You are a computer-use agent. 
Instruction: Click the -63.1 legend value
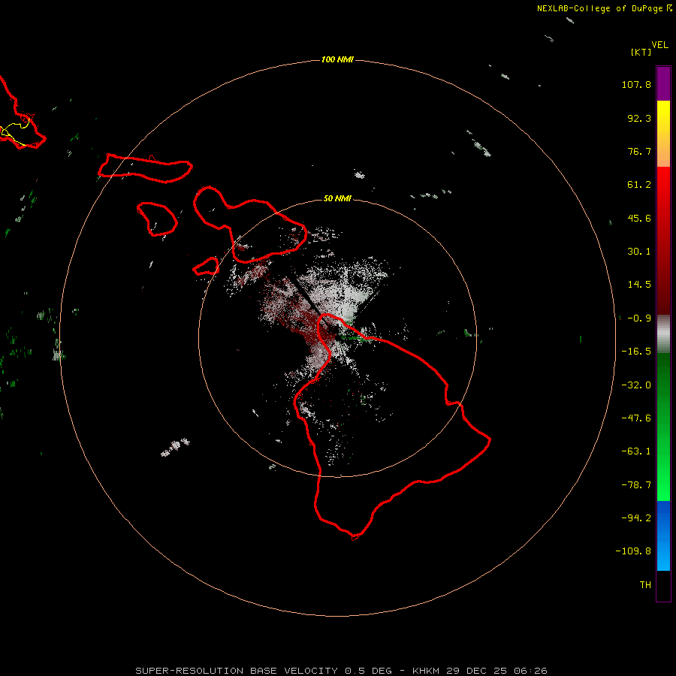coord(636,451)
